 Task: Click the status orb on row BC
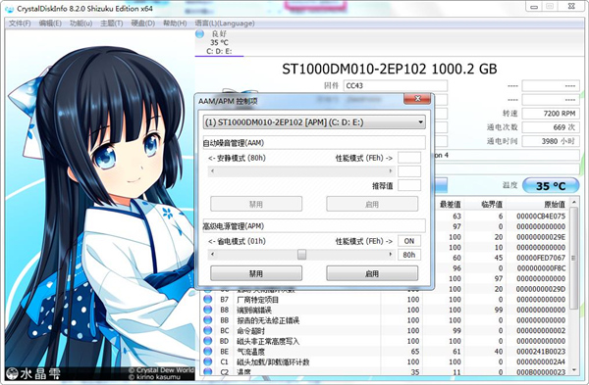pyautogui.click(x=207, y=330)
